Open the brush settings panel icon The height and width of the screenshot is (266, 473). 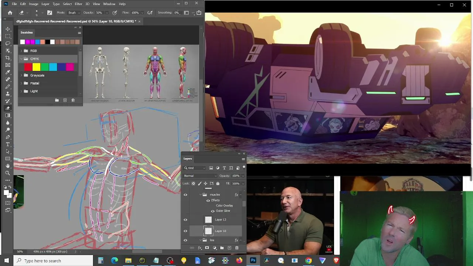50,13
